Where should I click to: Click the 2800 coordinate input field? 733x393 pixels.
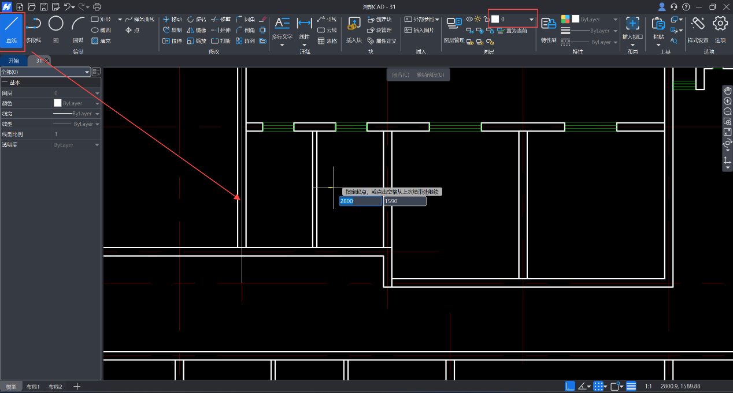point(360,201)
